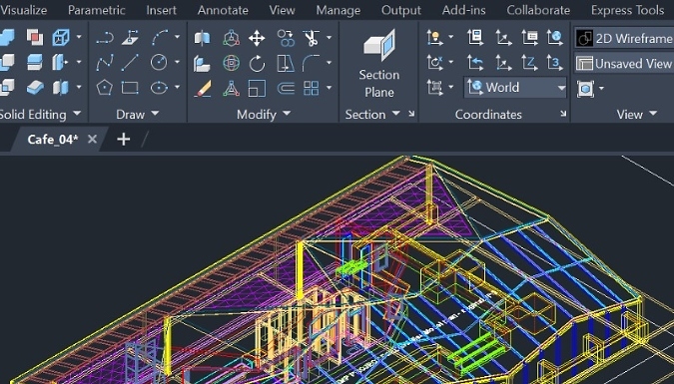This screenshot has width=674, height=384.
Task: Click the Erase pencil-eraser tool
Action: pos(203,88)
